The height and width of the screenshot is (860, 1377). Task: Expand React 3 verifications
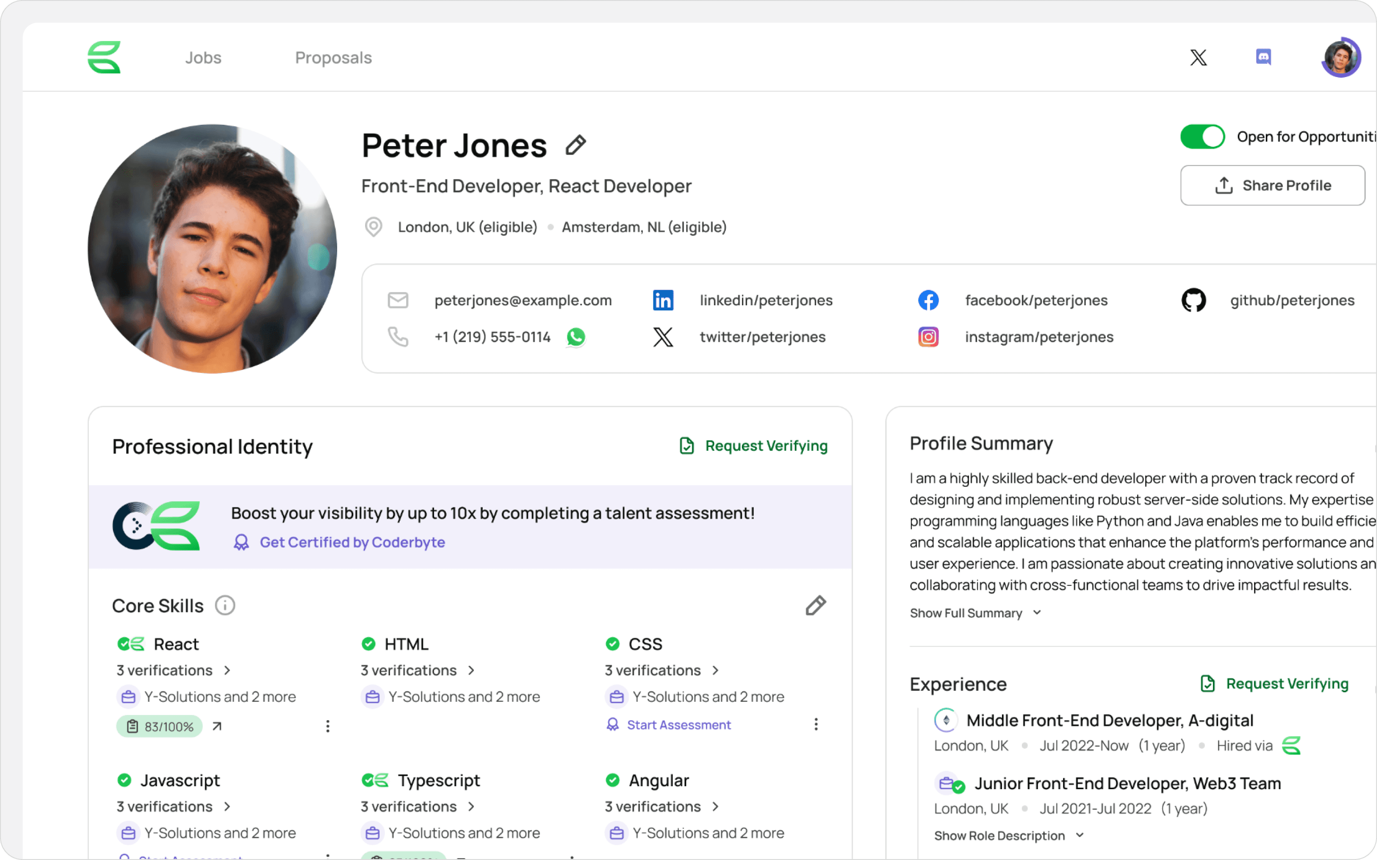coord(173,670)
